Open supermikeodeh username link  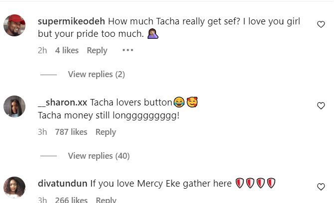tap(71, 22)
